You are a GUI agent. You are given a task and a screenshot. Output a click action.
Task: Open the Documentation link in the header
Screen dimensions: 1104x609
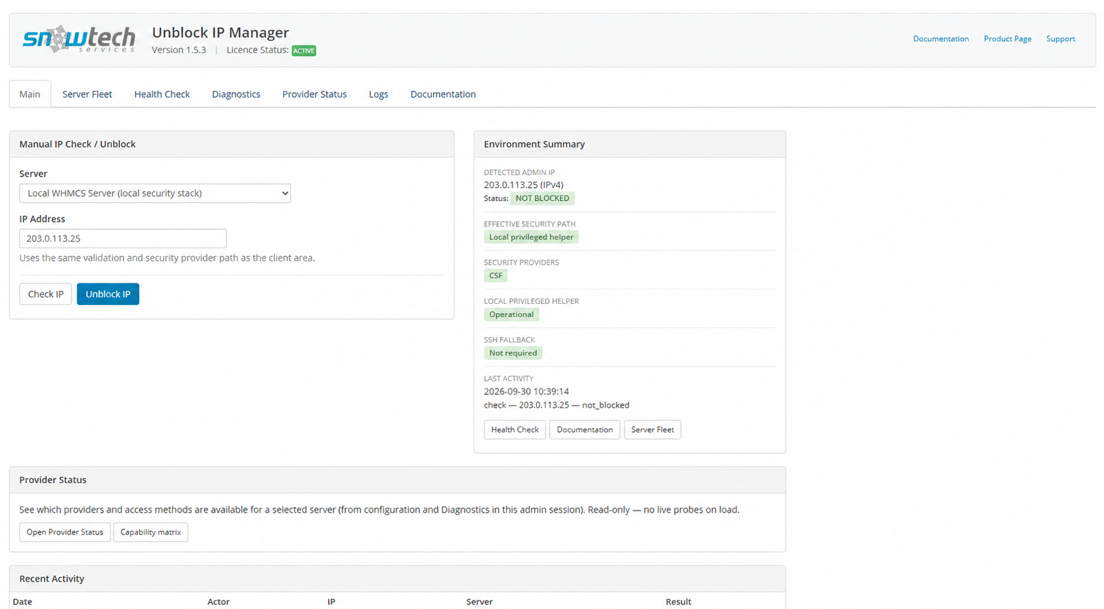(x=940, y=39)
